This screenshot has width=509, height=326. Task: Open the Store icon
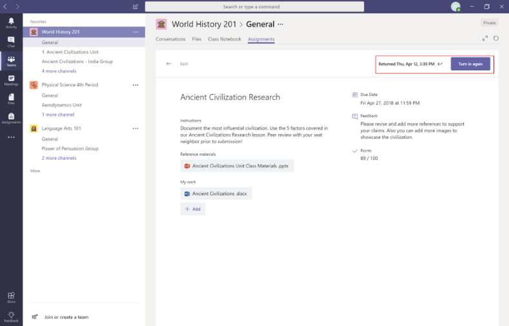coord(11,297)
